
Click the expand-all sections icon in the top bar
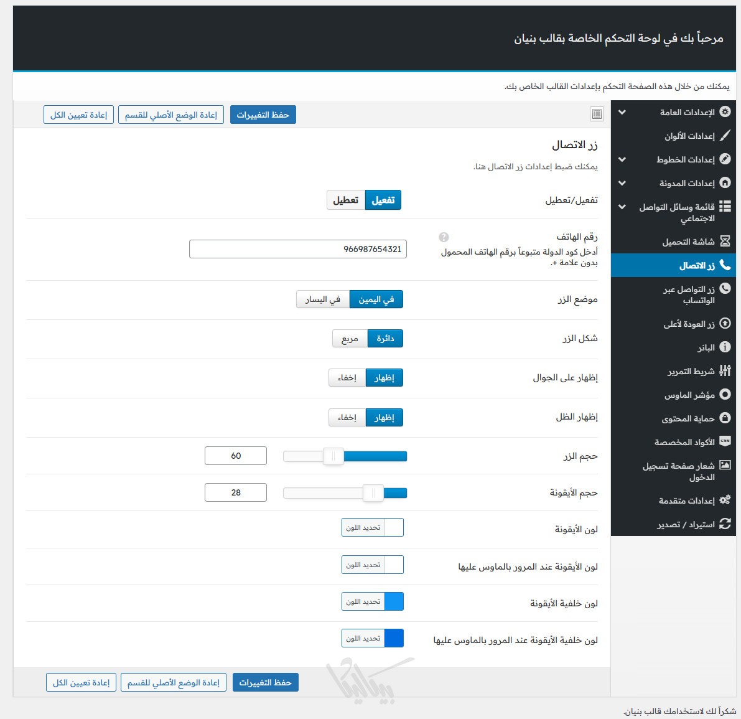click(597, 114)
